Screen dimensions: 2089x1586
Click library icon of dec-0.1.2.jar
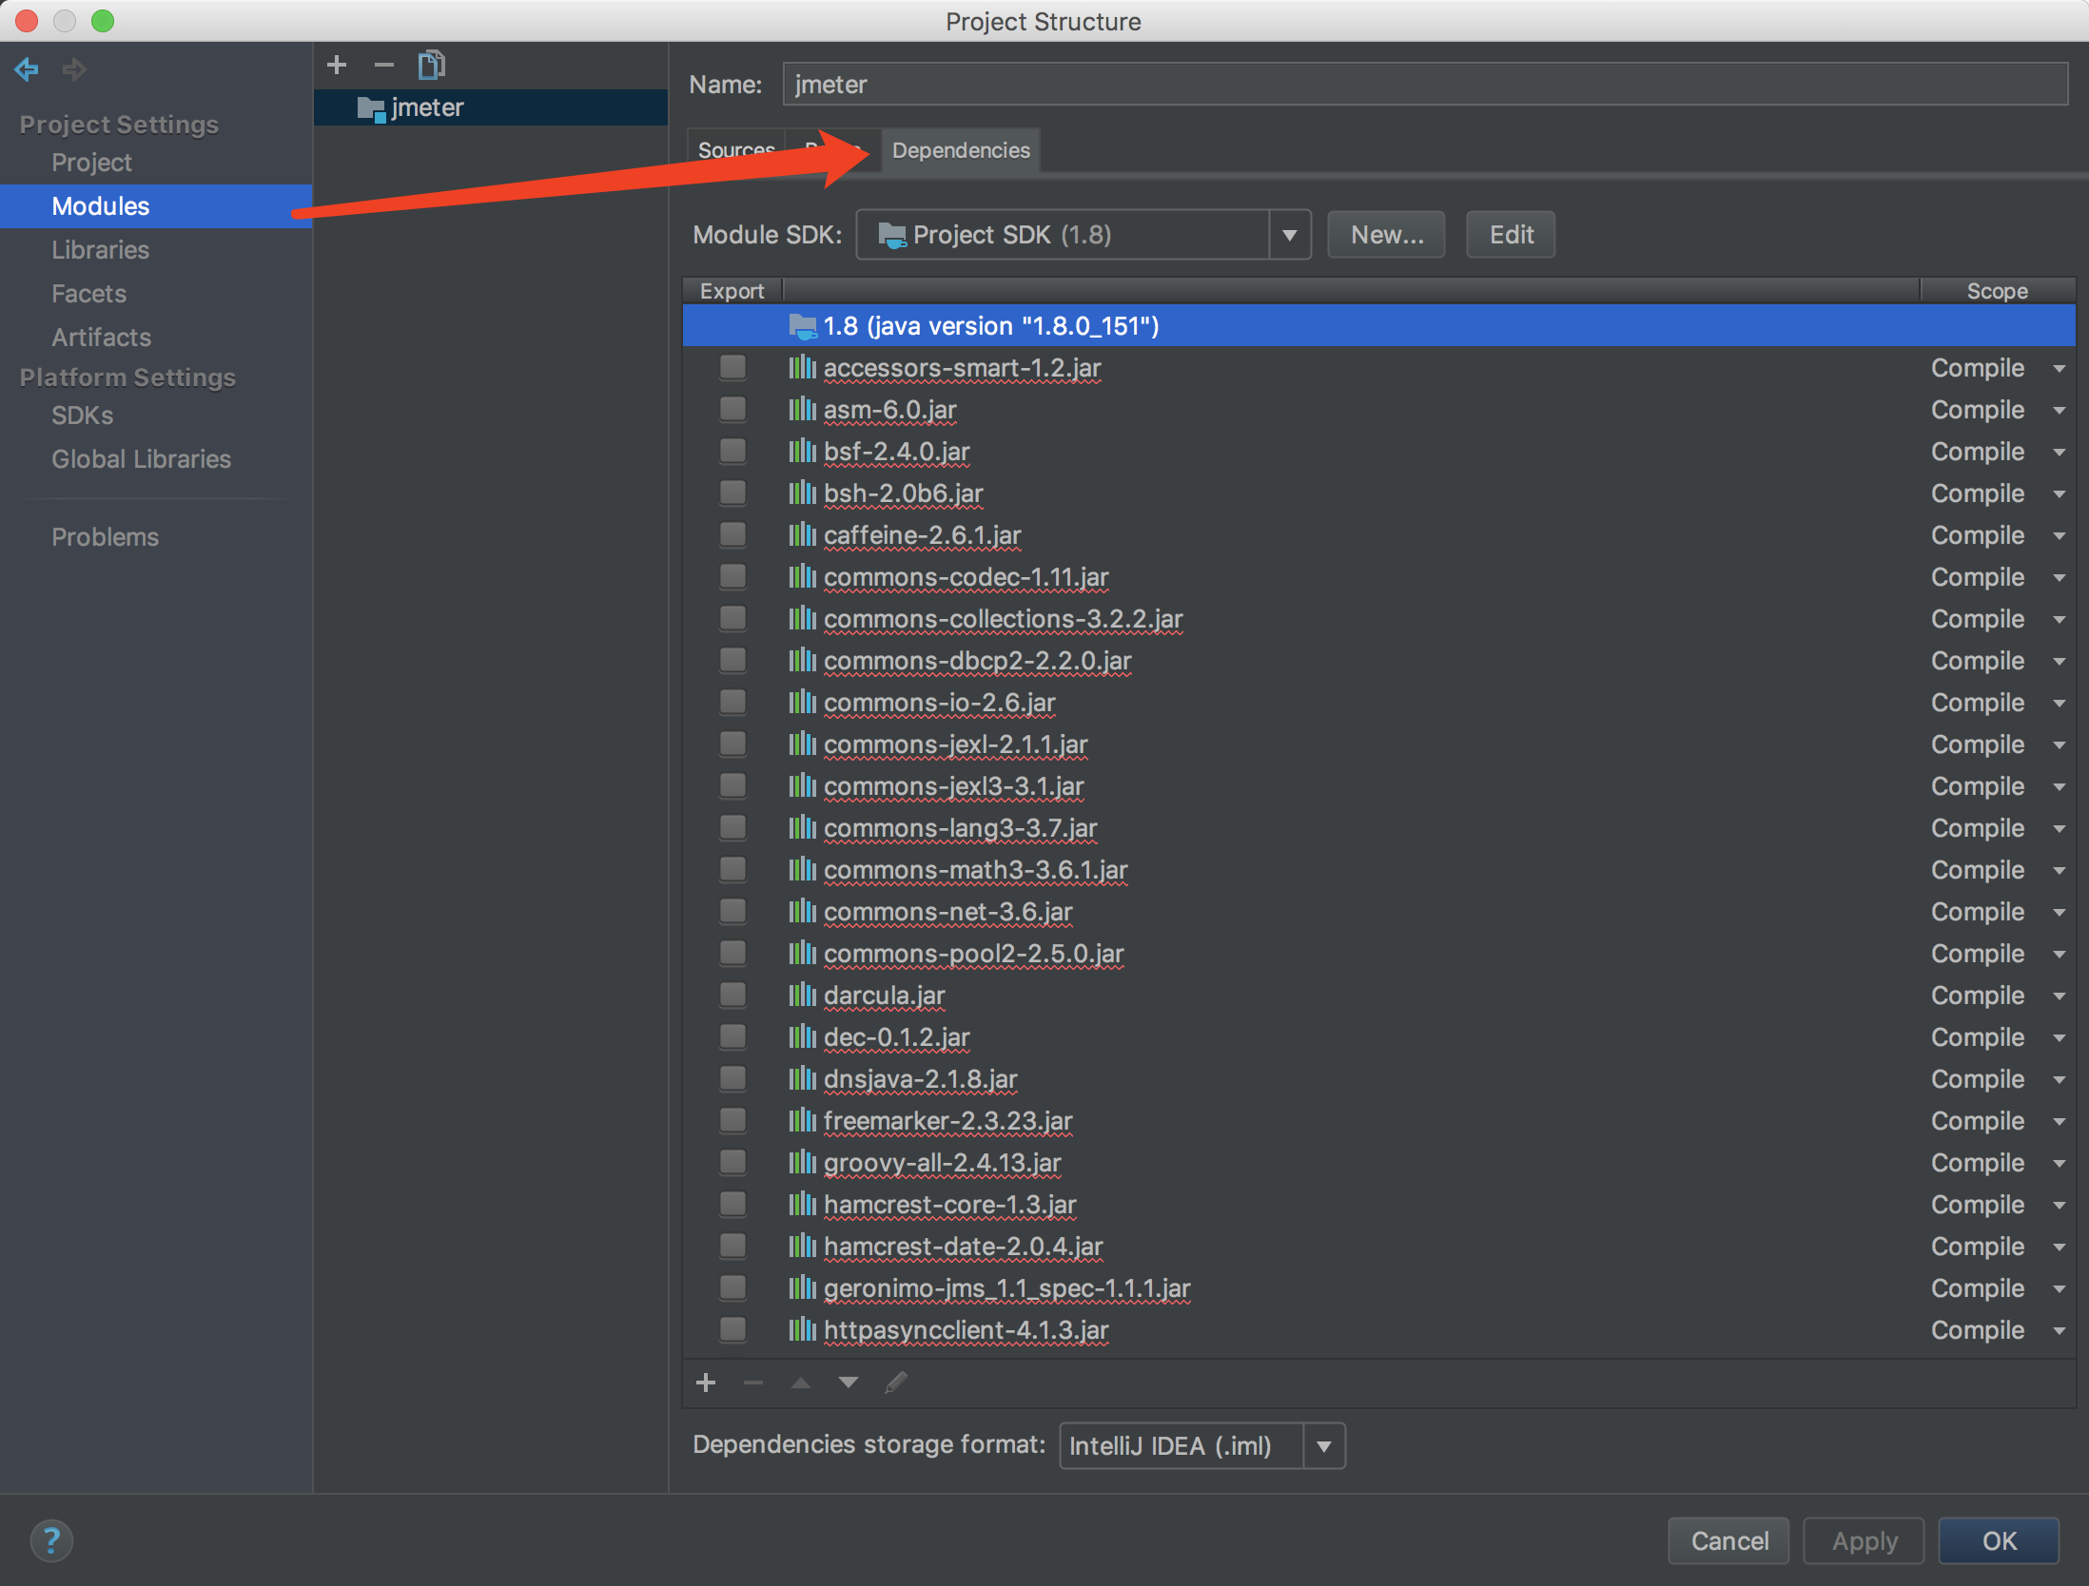coord(802,1037)
